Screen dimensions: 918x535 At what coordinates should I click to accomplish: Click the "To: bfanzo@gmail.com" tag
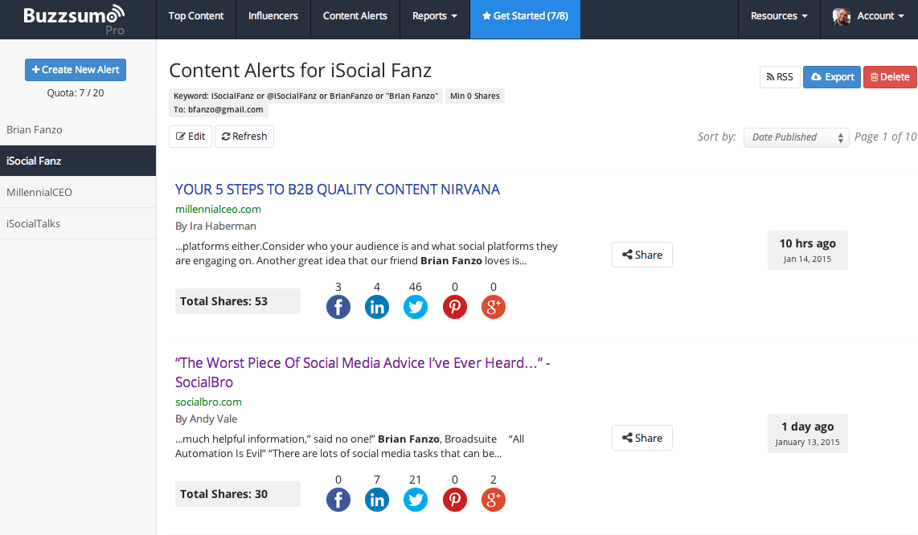(x=219, y=109)
